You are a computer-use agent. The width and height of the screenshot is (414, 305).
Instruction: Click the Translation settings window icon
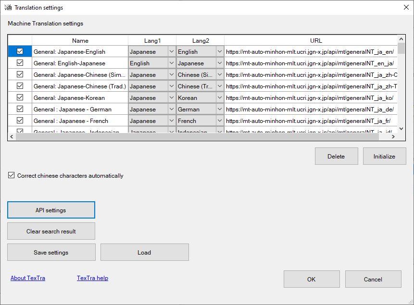pos(8,7)
